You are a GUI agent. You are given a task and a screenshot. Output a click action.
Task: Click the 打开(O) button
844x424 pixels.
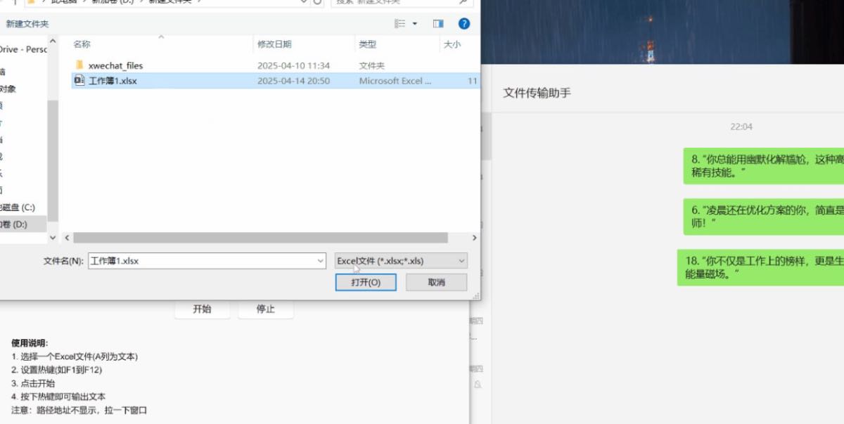coord(366,282)
